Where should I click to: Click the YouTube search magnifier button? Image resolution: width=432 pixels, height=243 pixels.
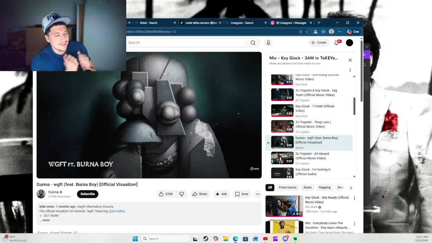253,43
